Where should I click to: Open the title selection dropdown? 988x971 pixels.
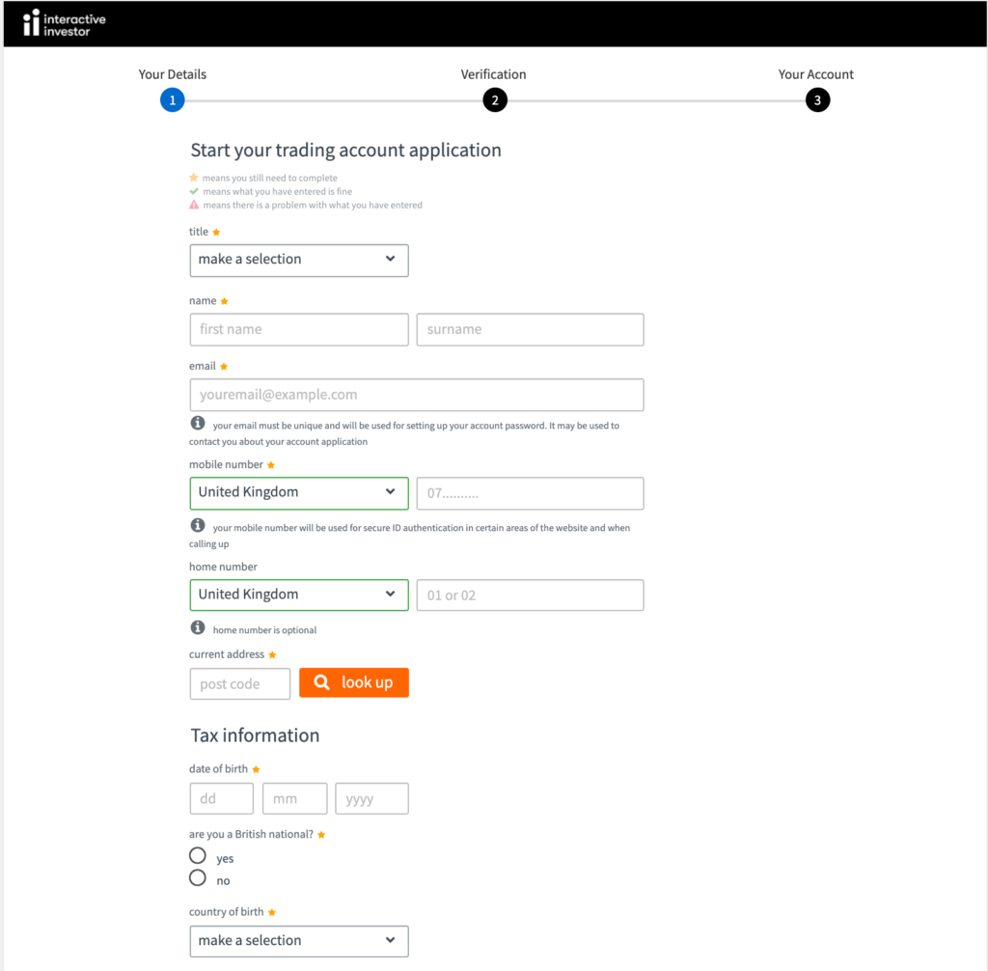coord(299,261)
